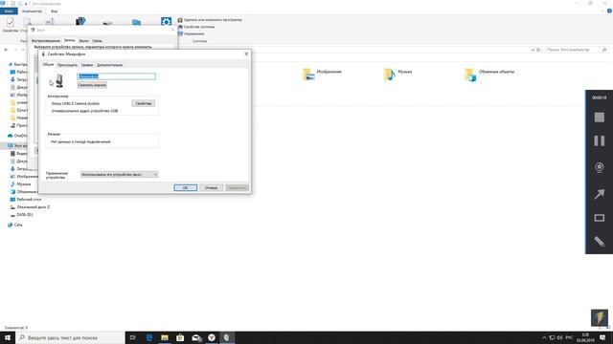
Task: Click the Explorer help icon
Action: point(609,11)
